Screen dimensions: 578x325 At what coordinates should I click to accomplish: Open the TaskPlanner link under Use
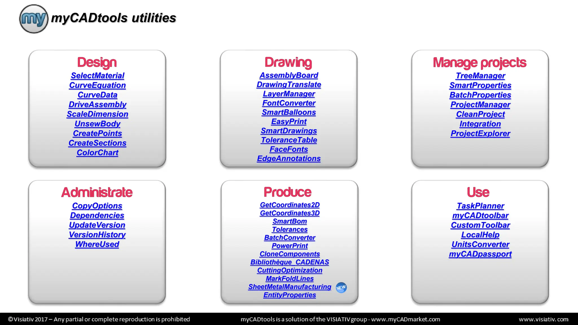(480, 206)
